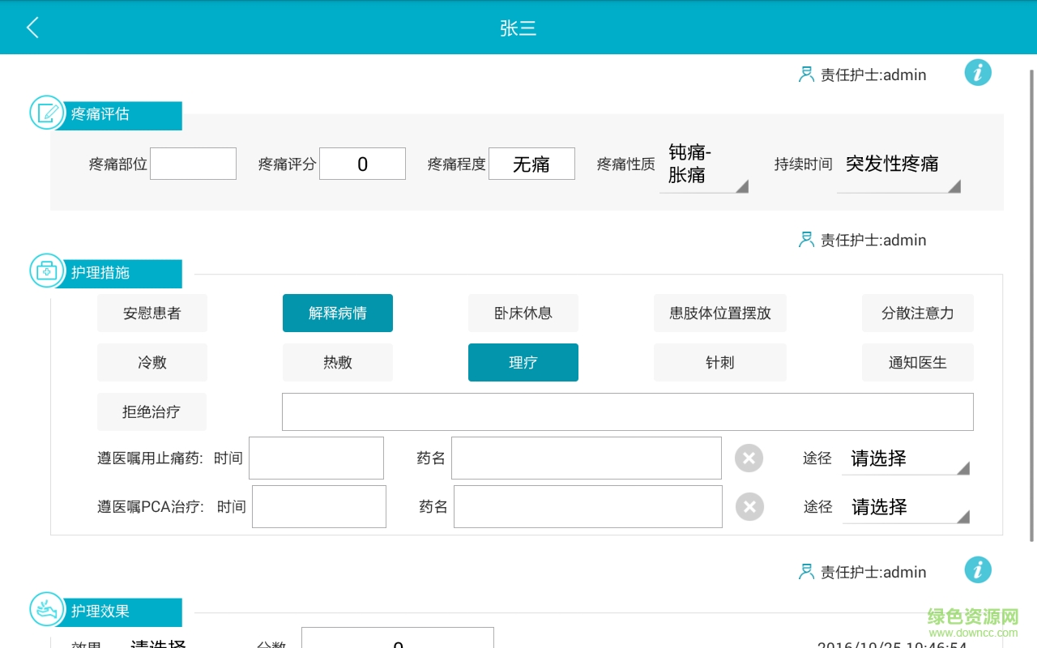Tap the info icon above 护理效果 section

[978, 570]
